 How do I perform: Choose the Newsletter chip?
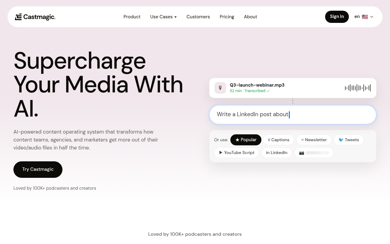pos(314,140)
